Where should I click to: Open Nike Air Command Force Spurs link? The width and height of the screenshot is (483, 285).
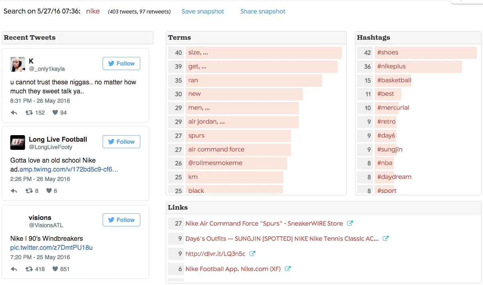(x=264, y=224)
